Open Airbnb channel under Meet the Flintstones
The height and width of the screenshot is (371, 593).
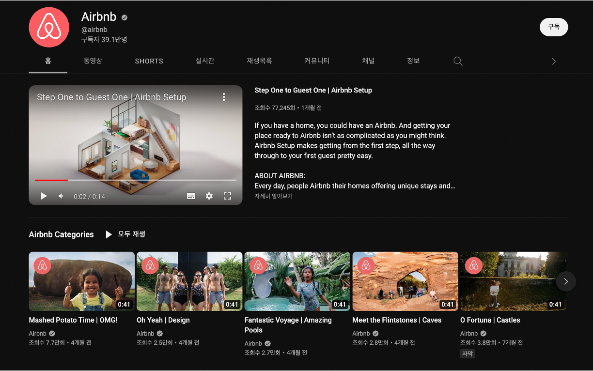[x=361, y=333]
